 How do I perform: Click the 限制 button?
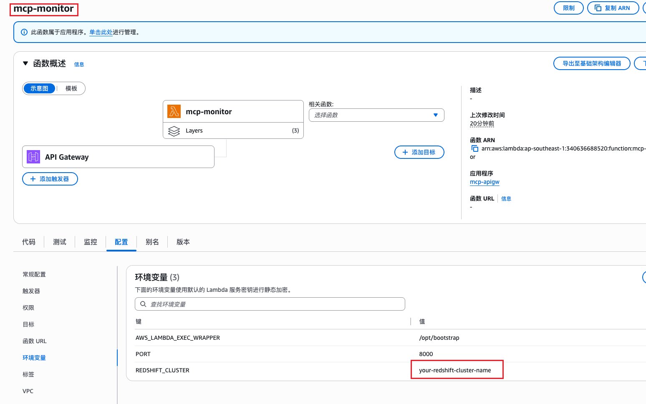(x=568, y=8)
